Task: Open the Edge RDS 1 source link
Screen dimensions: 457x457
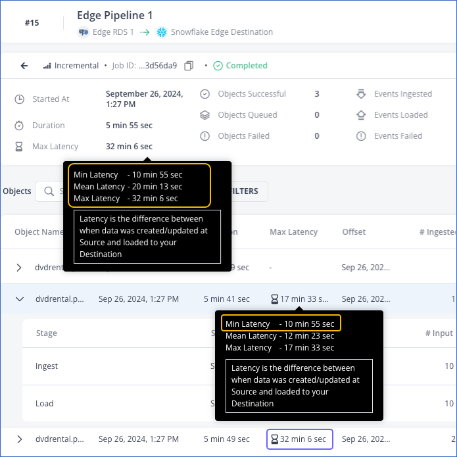Action: (x=113, y=32)
